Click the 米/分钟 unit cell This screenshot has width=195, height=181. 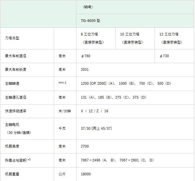click(x=65, y=111)
